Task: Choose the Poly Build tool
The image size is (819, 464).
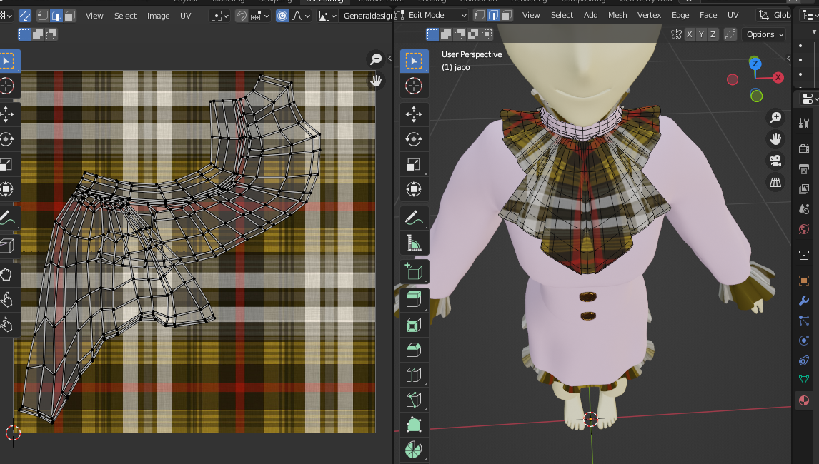Action: coord(414,425)
